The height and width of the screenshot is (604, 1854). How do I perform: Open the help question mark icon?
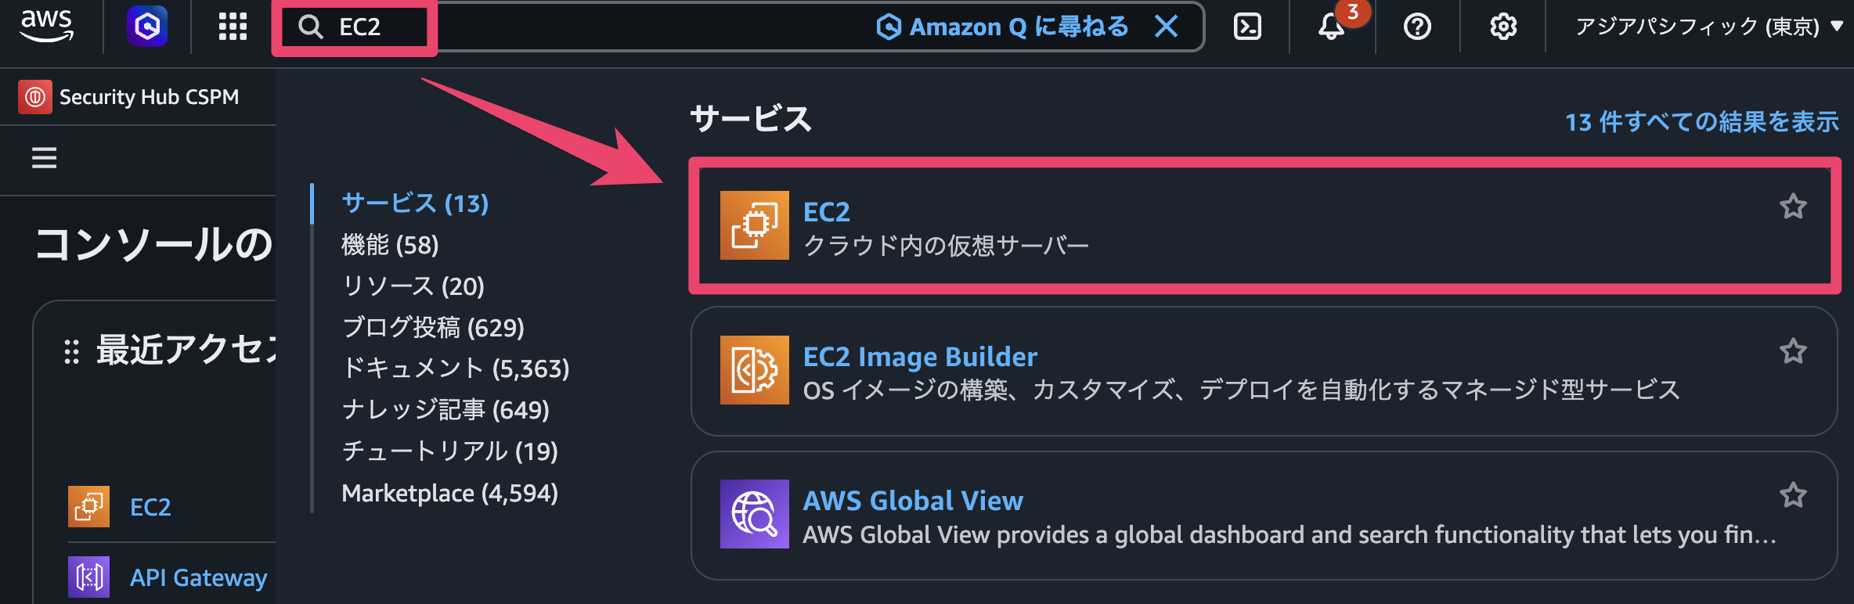tap(1417, 26)
